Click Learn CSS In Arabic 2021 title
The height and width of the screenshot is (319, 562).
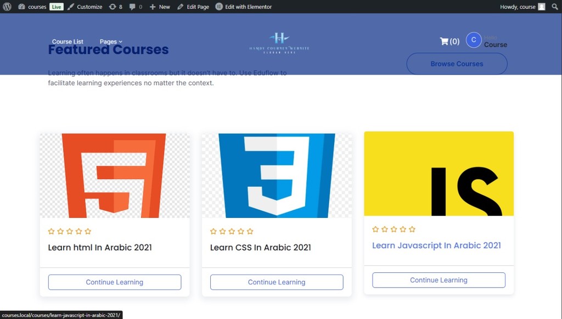[x=261, y=247]
